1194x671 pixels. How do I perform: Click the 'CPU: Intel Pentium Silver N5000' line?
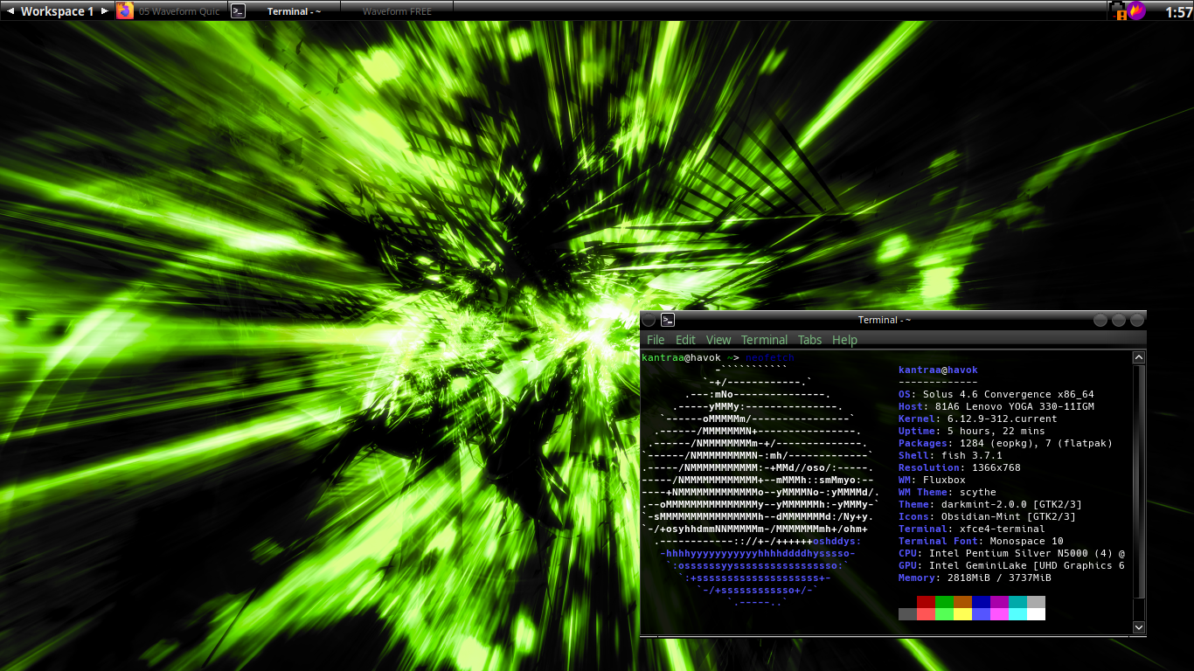pos(1011,554)
